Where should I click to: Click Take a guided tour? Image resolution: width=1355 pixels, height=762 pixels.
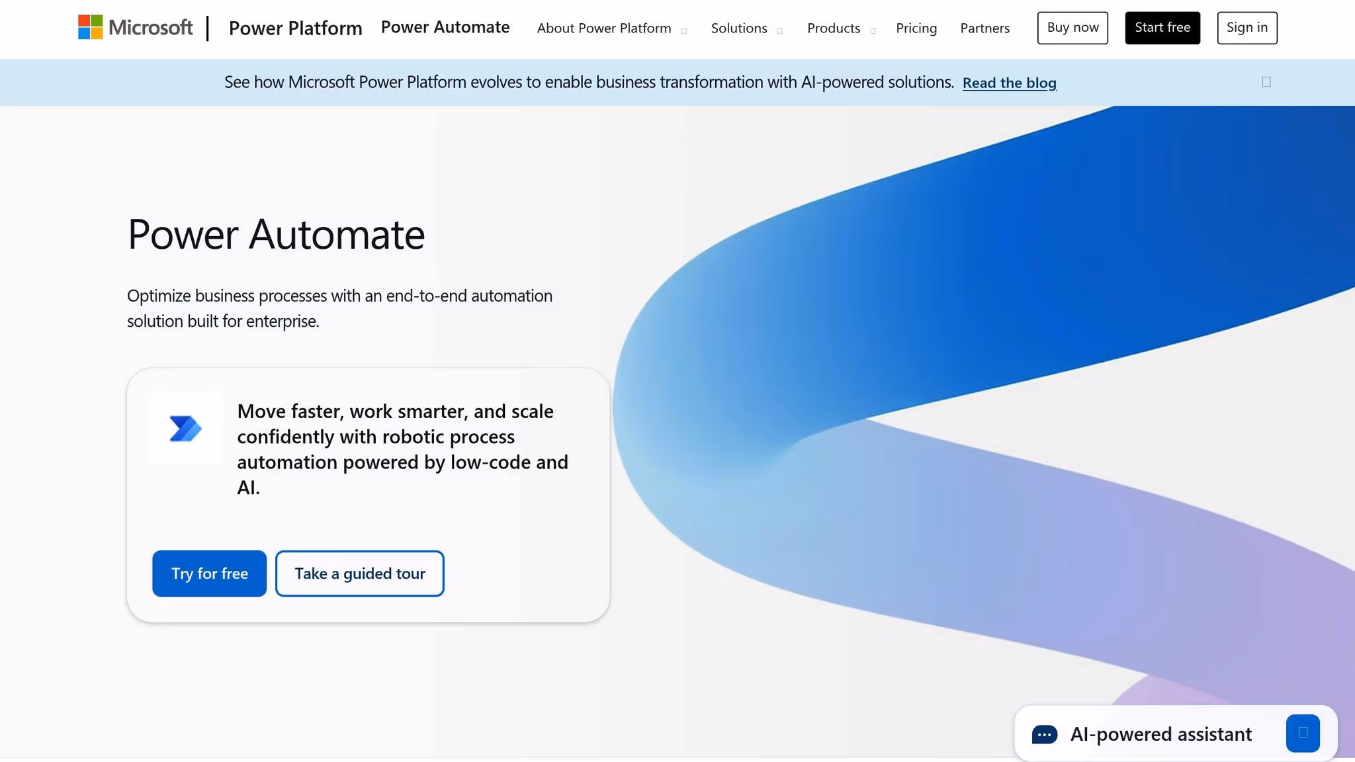[x=359, y=573]
